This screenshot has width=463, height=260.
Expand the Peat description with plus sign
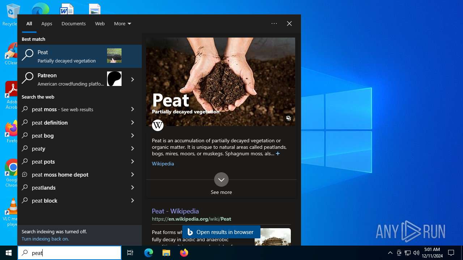point(278,153)
